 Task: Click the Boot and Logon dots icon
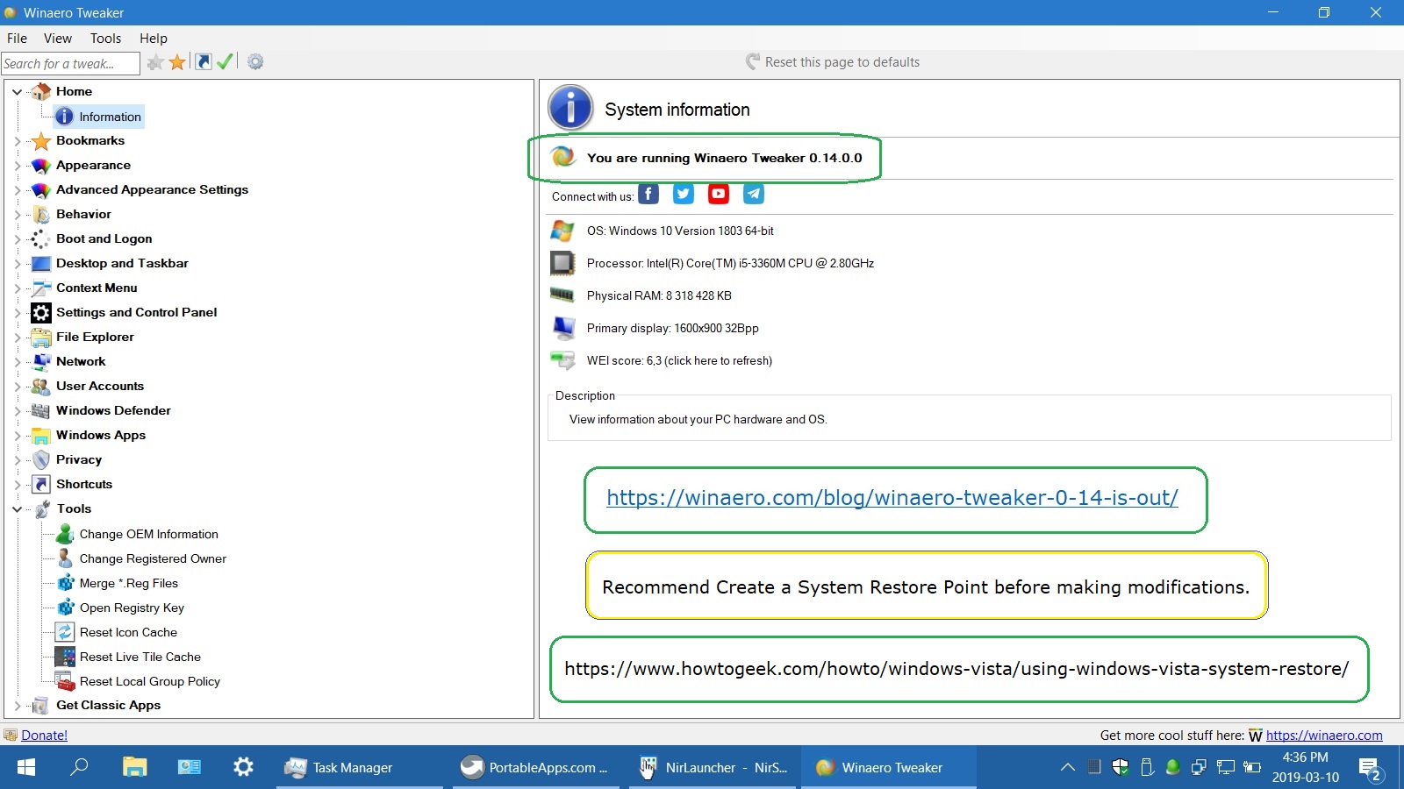[x=40, y=238]
